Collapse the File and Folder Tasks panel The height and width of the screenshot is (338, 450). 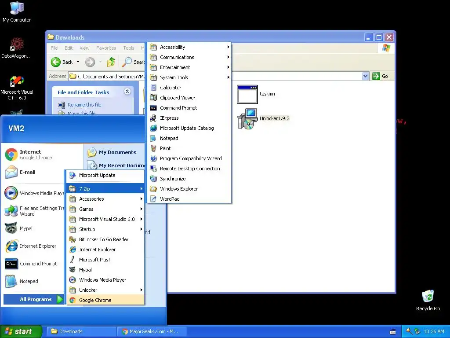tap(127, 92)
